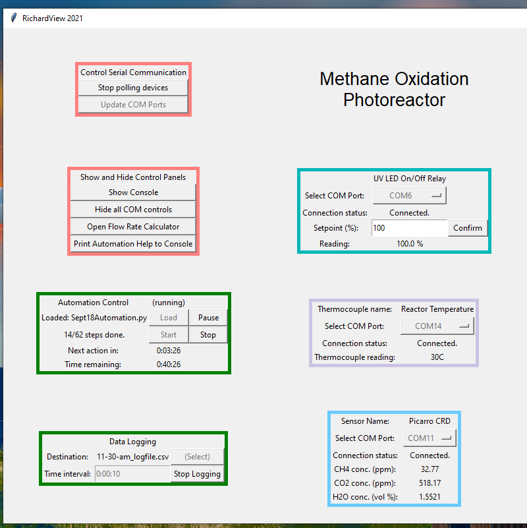Image resolution: width=527 pixels, height=528 pixels.
Task: Confirm the UV LED setpoint
Action: tap(468, 228)
